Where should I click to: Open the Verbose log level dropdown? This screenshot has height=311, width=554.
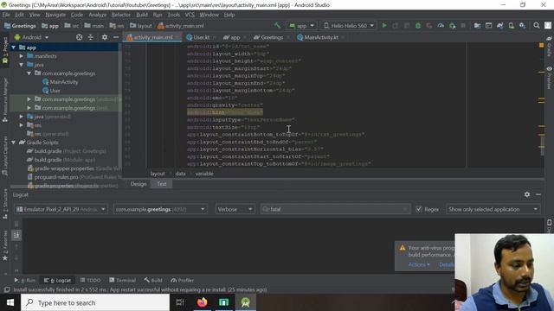click(235, 209)
